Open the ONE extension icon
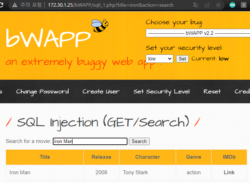The height and width of the screenshot is (183, 250). [232, 5]
